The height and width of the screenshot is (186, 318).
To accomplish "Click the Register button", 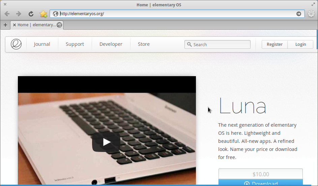I will tap(274, 44).
